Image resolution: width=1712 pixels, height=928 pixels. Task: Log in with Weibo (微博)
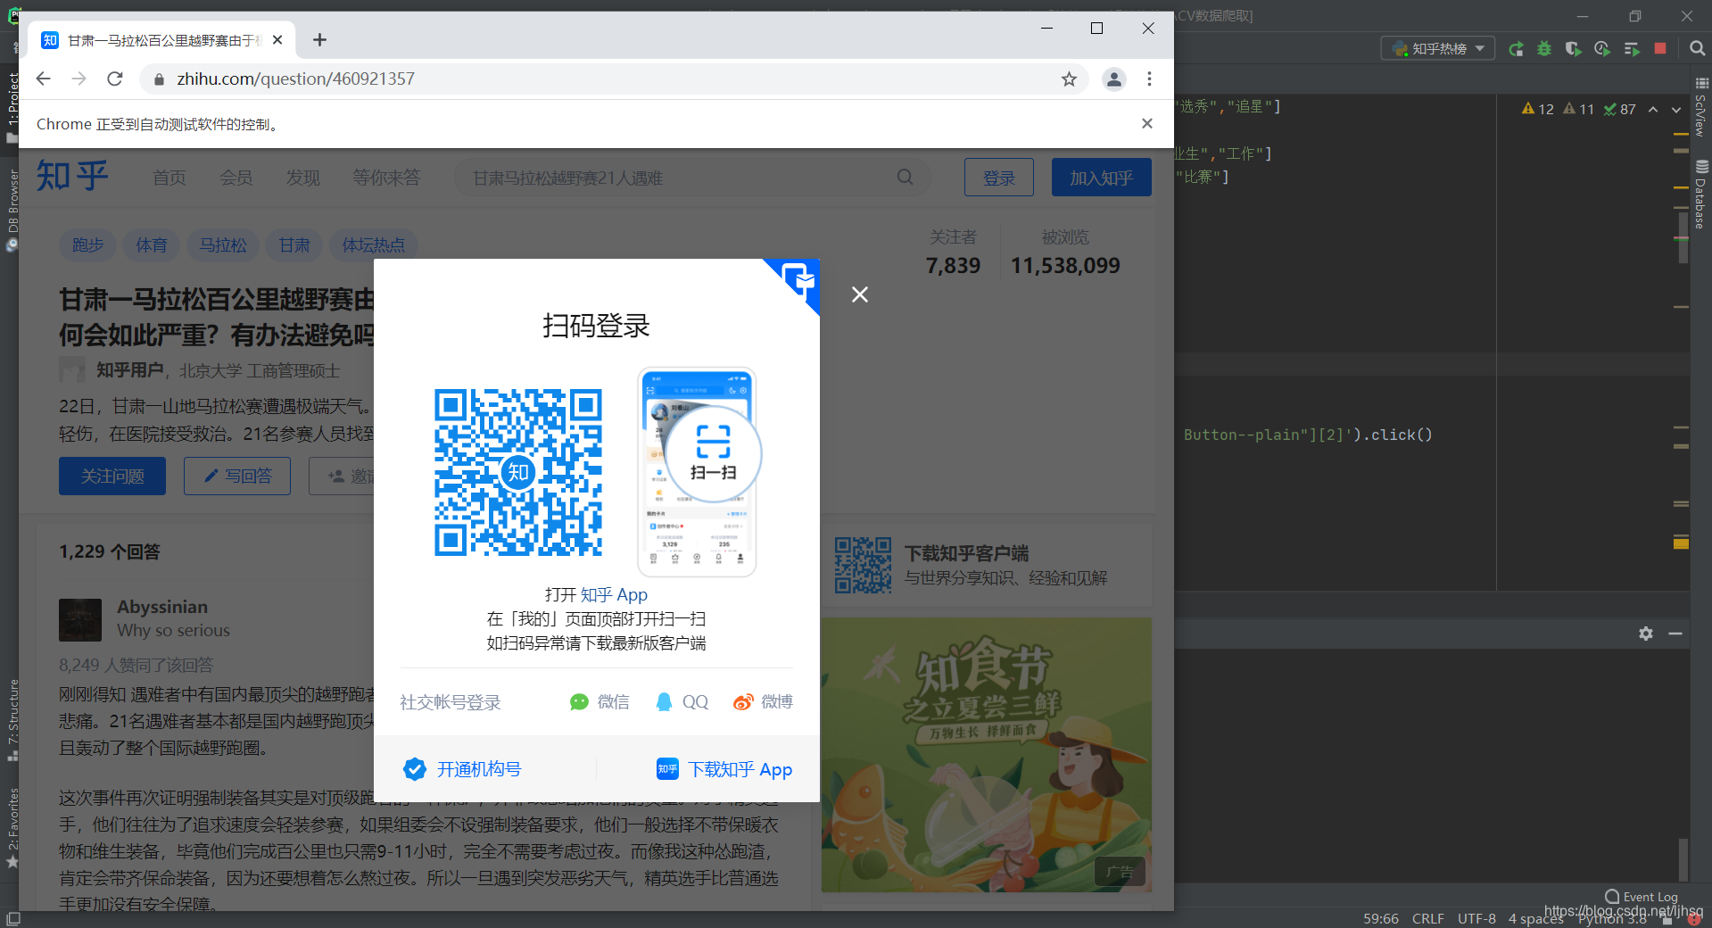[763, 702]
